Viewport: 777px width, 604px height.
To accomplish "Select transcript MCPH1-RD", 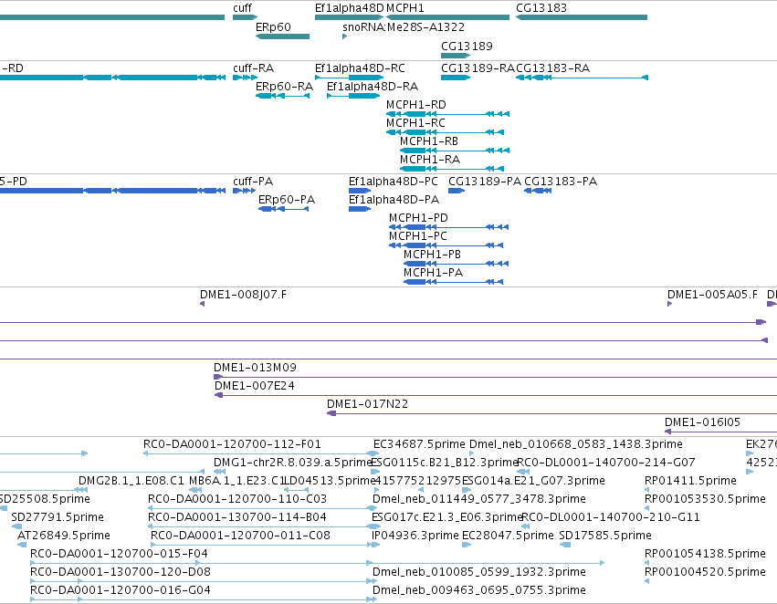I will point(448,114).
